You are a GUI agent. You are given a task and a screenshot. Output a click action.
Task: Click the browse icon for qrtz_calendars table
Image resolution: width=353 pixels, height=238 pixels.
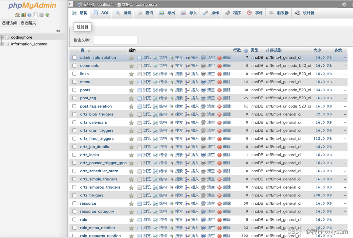[x=140, y=123]
